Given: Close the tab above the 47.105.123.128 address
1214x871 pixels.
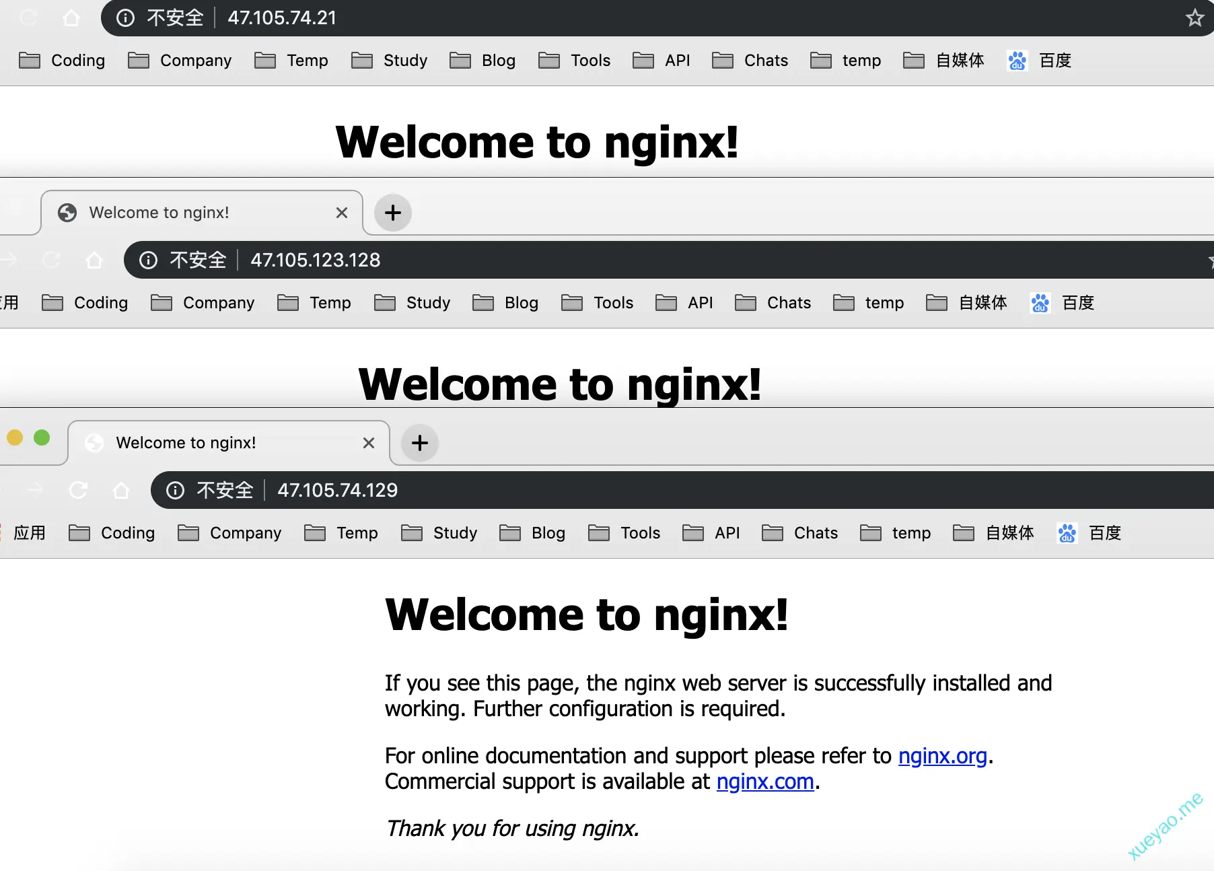Looking at the screenshot, I should [342, 213].
